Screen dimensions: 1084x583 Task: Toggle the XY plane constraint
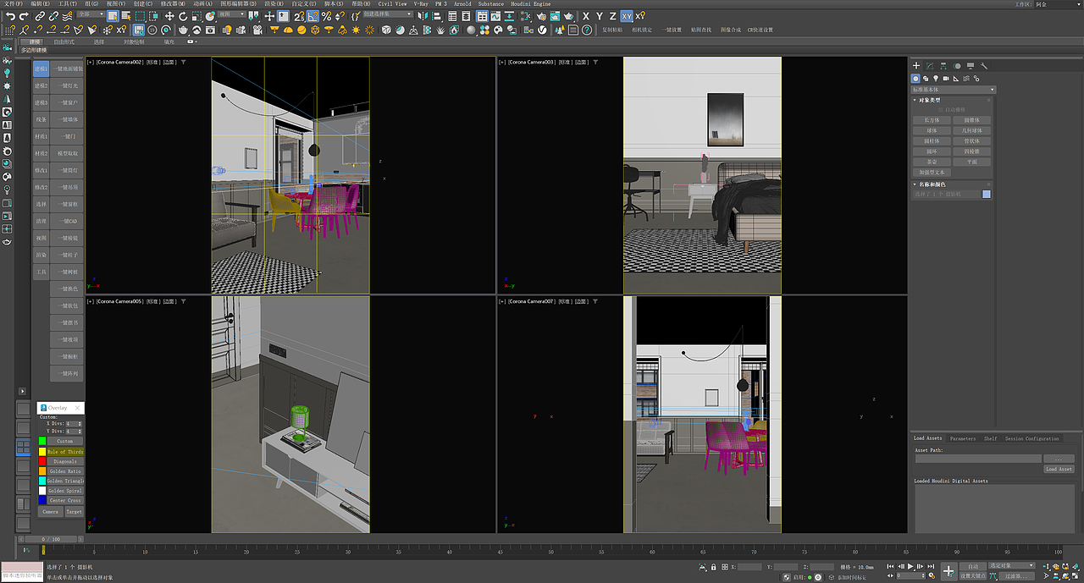click(x=627, y=15)
